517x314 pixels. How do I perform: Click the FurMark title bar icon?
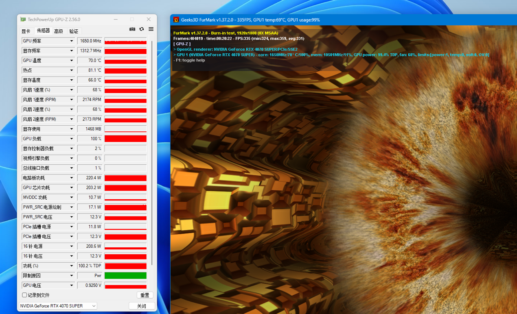(x=176, y=20)
